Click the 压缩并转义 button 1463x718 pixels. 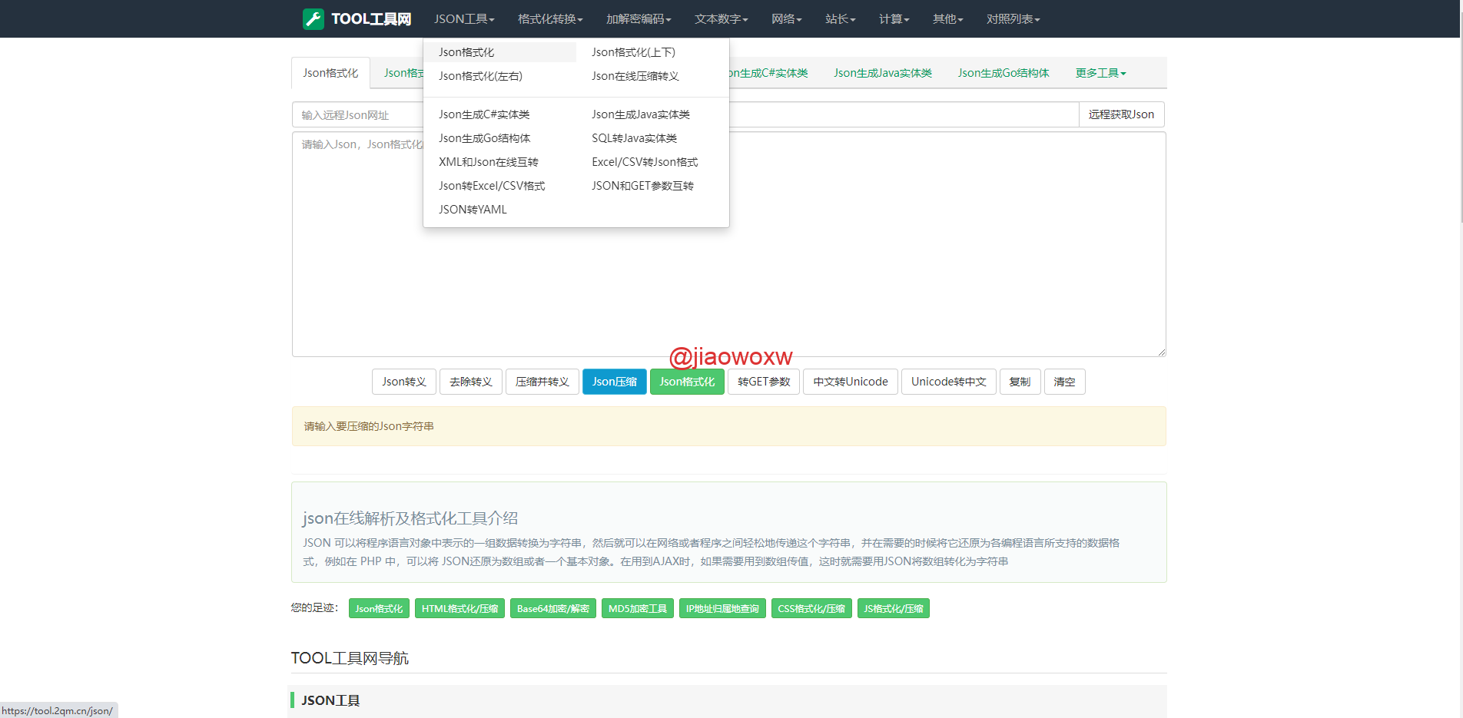[542, 382]
